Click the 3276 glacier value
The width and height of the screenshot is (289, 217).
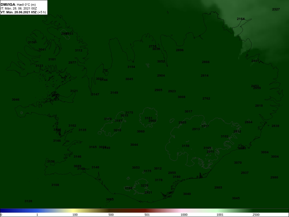[x=144, y=185]
